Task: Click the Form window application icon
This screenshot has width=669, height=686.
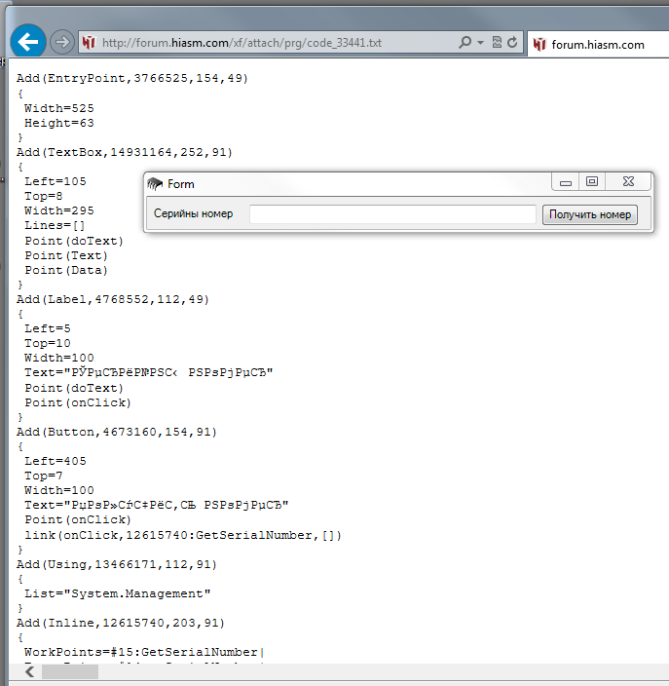Action: click(155, 184)
